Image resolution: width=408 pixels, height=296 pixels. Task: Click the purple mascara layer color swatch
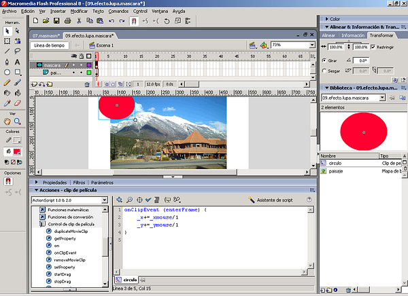[89, 65]
